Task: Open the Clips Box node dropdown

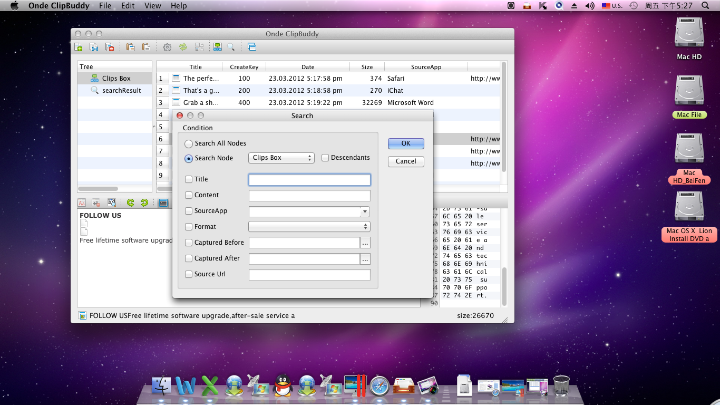Action: (x=281, y=158)
